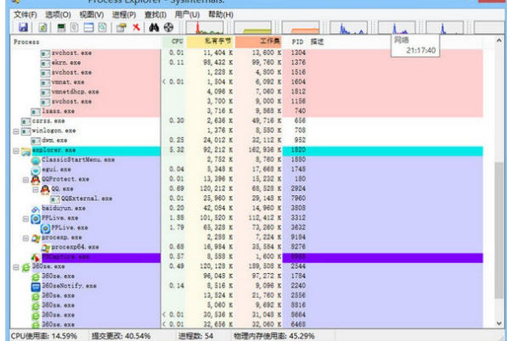Click the Save toolbar icon
507x341 pixels.
click(x=23, y=27)
